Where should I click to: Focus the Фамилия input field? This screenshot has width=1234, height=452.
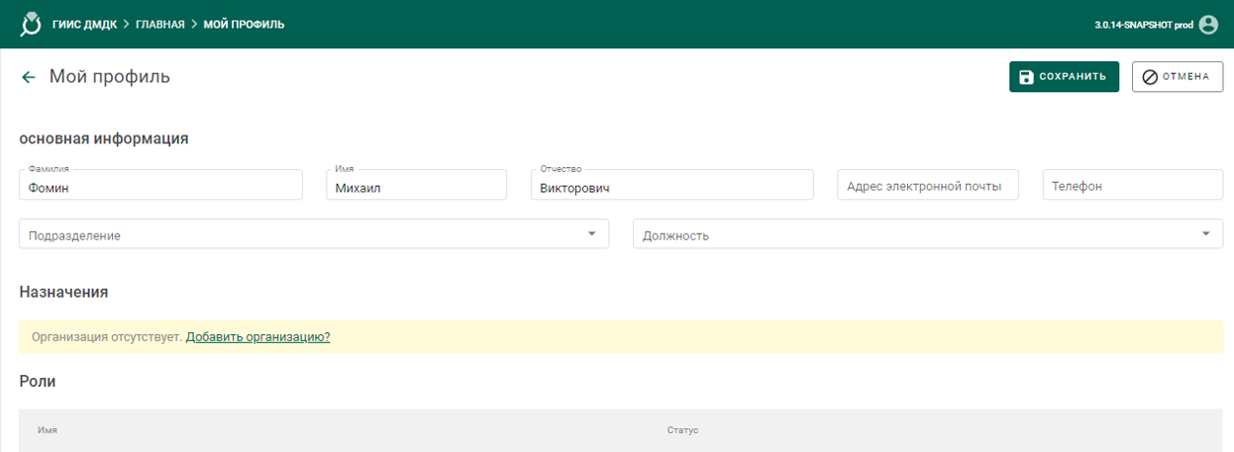(x=160, y=186)
